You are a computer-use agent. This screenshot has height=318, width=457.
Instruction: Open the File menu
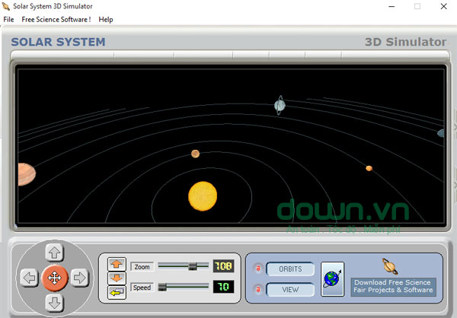(8, 20)
